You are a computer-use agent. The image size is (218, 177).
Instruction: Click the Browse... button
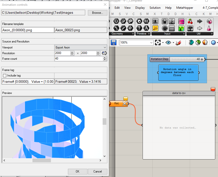[97, 13]
